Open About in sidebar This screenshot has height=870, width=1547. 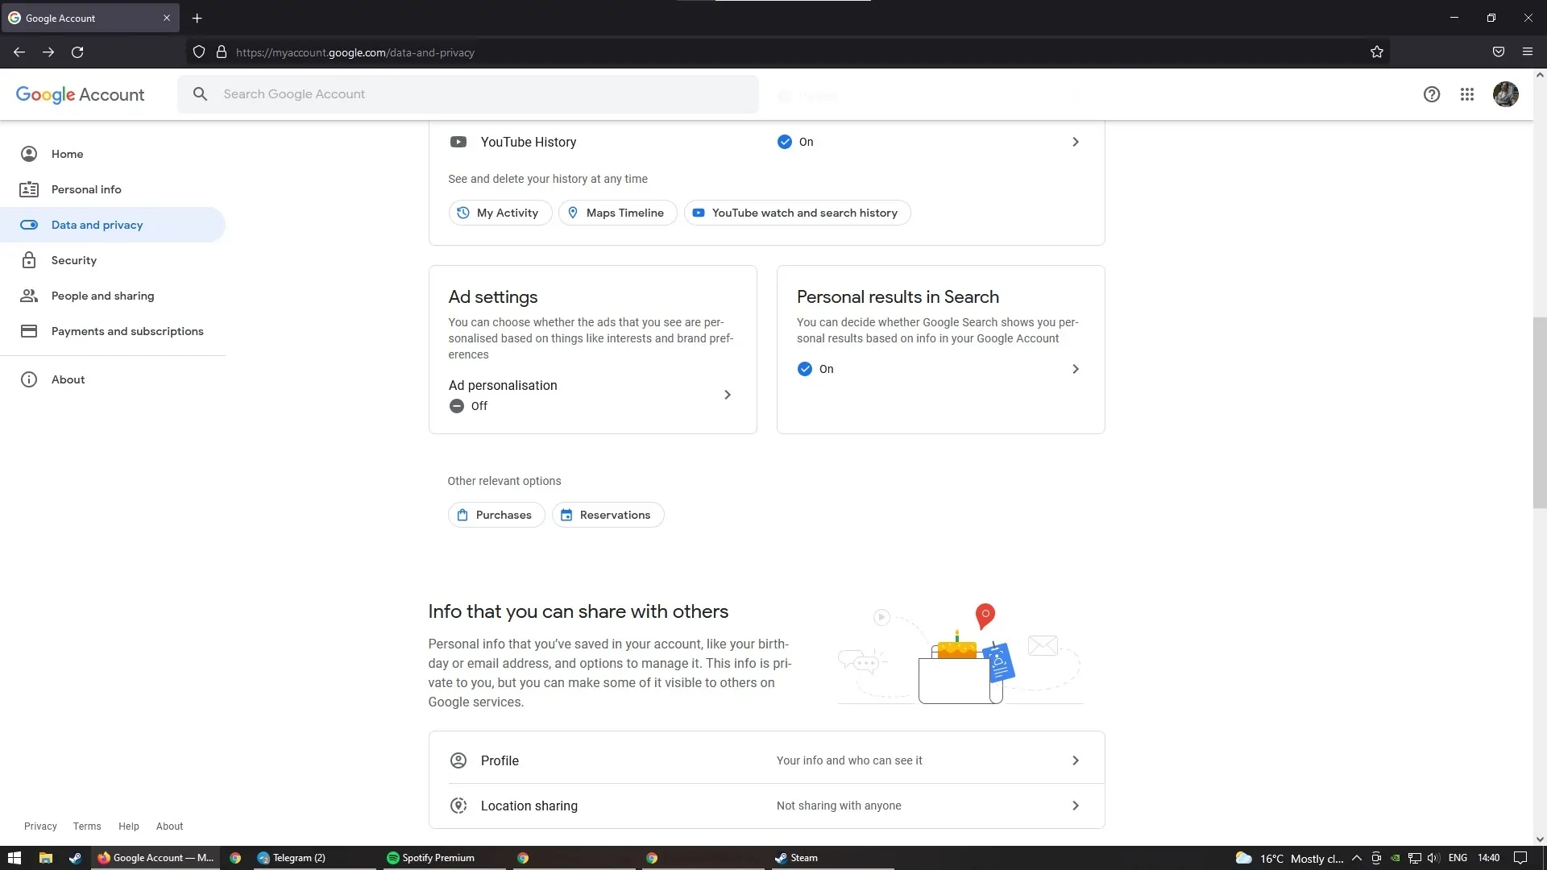(113, 379)
